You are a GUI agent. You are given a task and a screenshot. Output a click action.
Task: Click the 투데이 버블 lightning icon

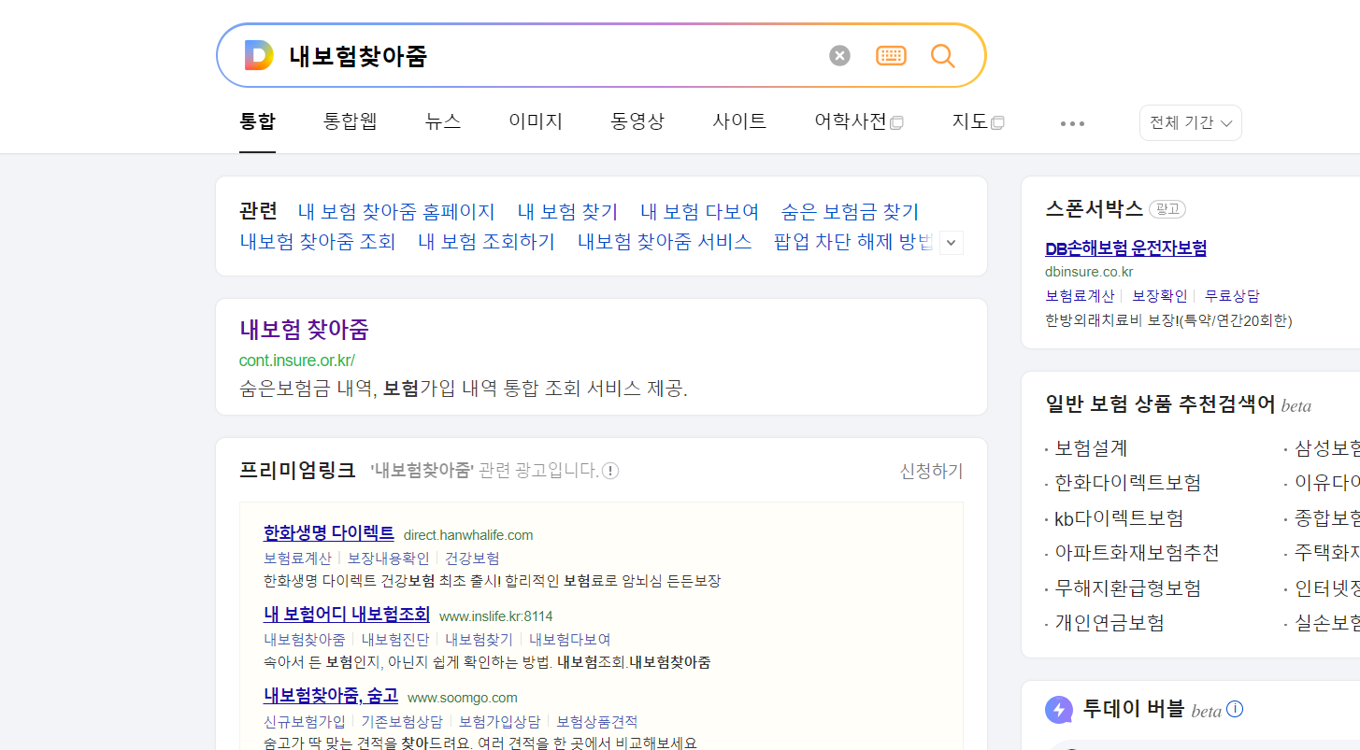pos(1059,710)
